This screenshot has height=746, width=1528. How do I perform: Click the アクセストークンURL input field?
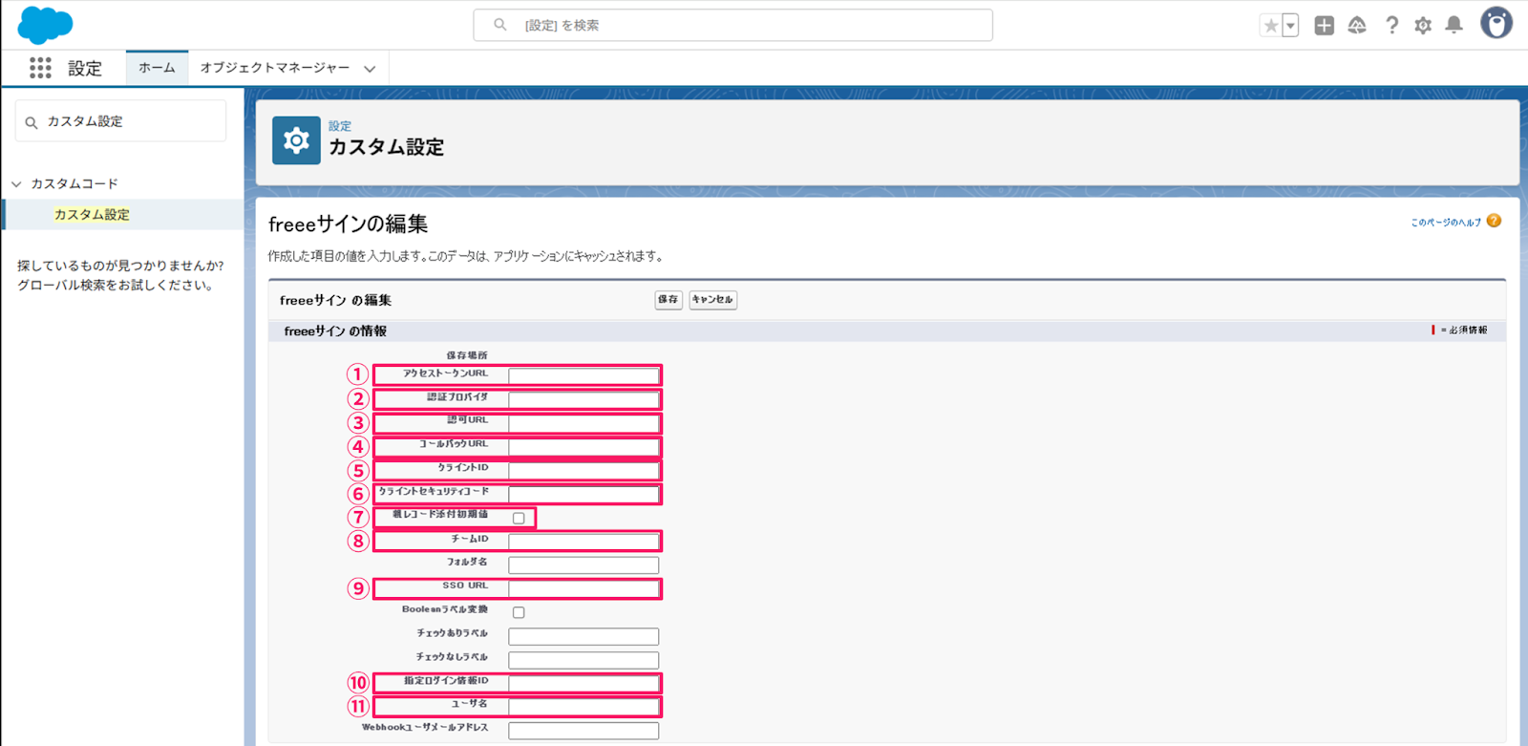(x=584, y=375)
